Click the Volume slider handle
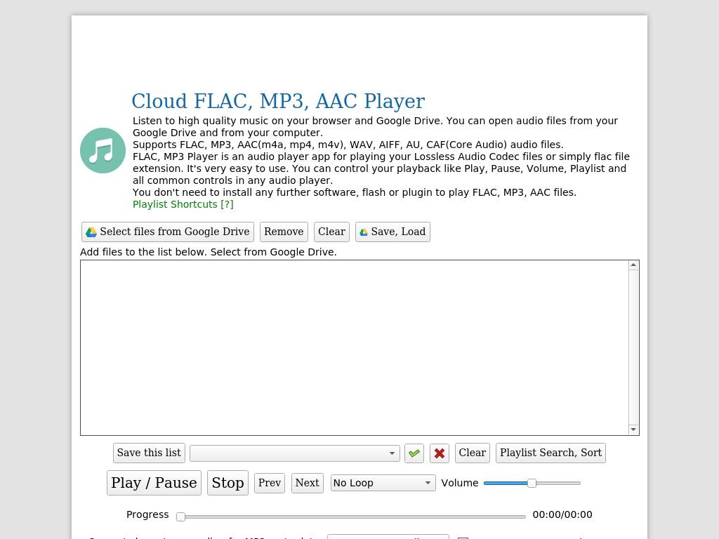719x539 pixels. (532, 483)
